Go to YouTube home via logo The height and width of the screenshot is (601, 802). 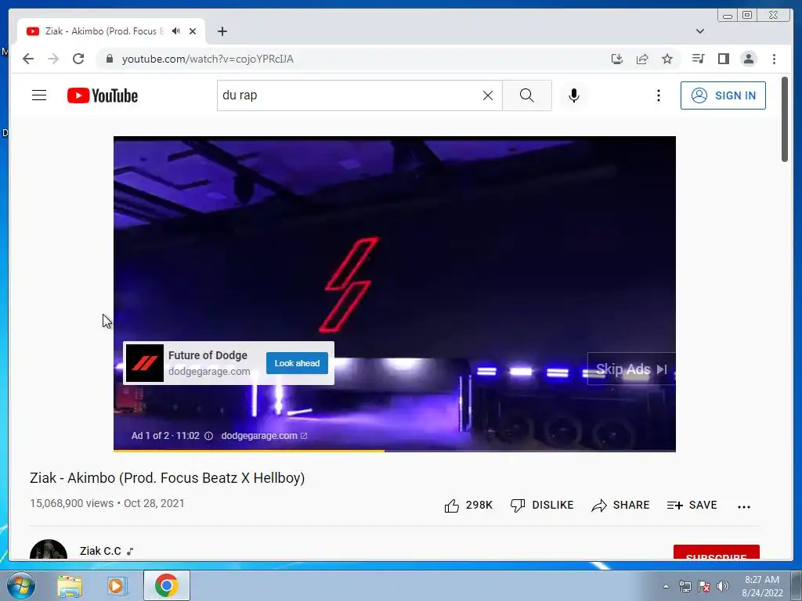pos(103,95)
